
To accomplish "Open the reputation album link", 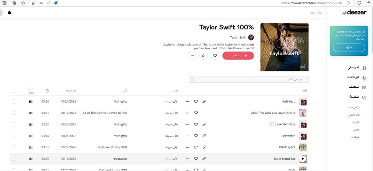I will [x=120, y=158].
